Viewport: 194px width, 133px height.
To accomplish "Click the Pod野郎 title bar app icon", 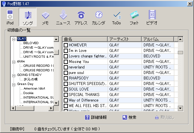I will click(4, 4).
